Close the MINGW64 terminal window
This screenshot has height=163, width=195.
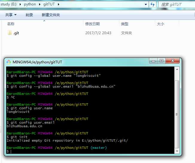tap(173, 61)
